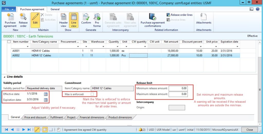Switch to Line view
Viewport: 263px width, 134px height.
coord(74,20)
